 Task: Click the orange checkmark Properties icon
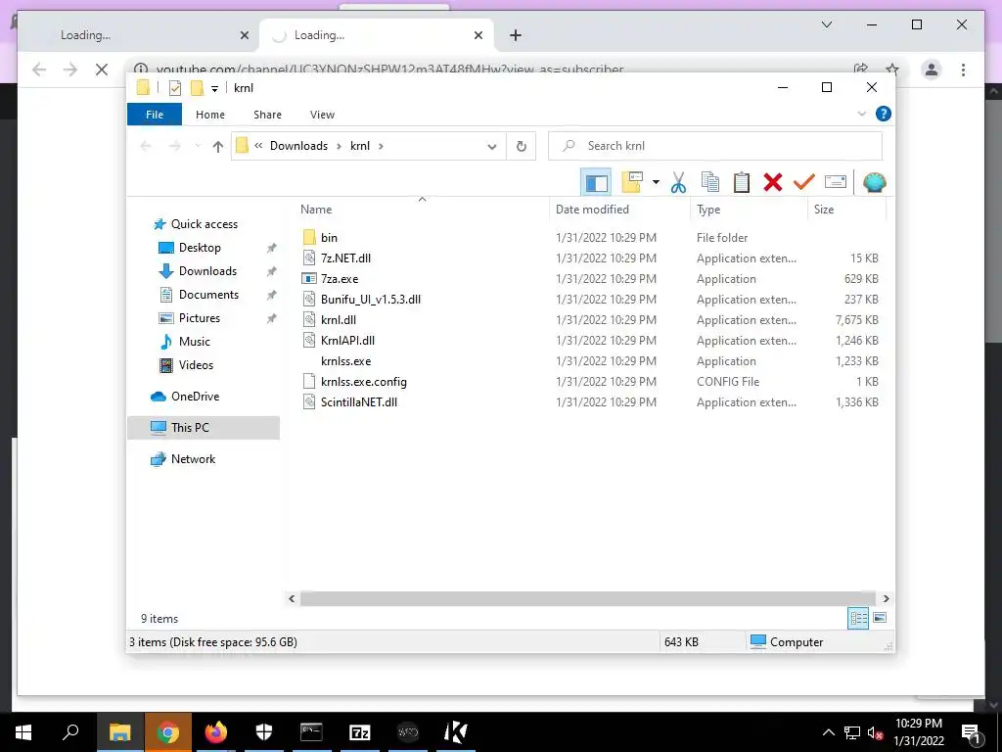804,182
